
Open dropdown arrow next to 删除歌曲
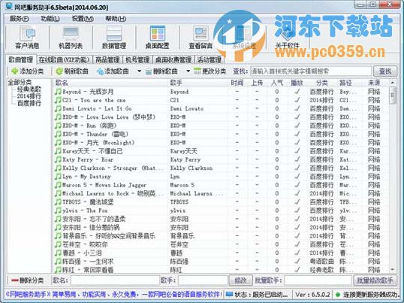coord(188,71)
